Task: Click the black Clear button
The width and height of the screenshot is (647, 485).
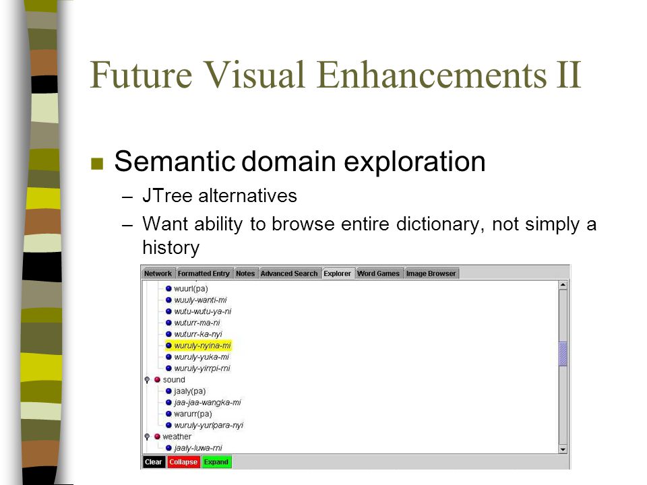Action: point(154,462)
